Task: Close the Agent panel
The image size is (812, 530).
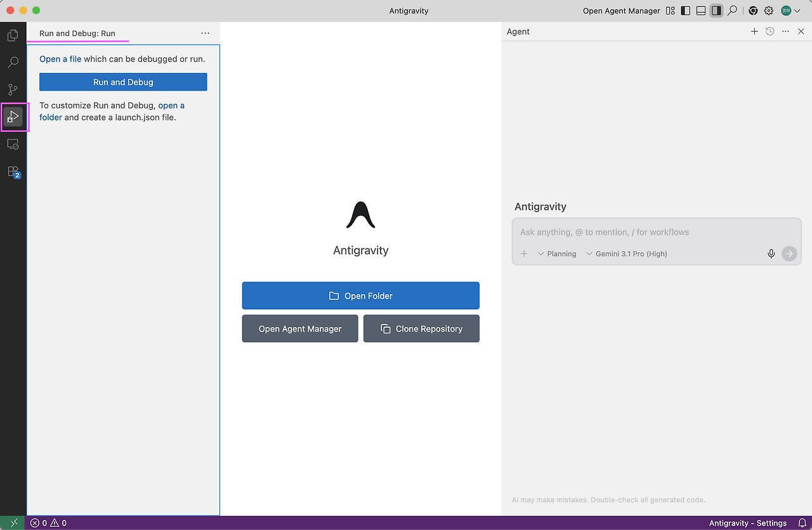Action: 801,32
